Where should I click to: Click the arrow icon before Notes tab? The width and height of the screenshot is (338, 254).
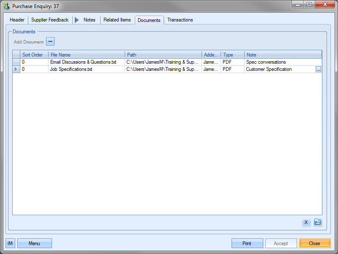[77, 20]
